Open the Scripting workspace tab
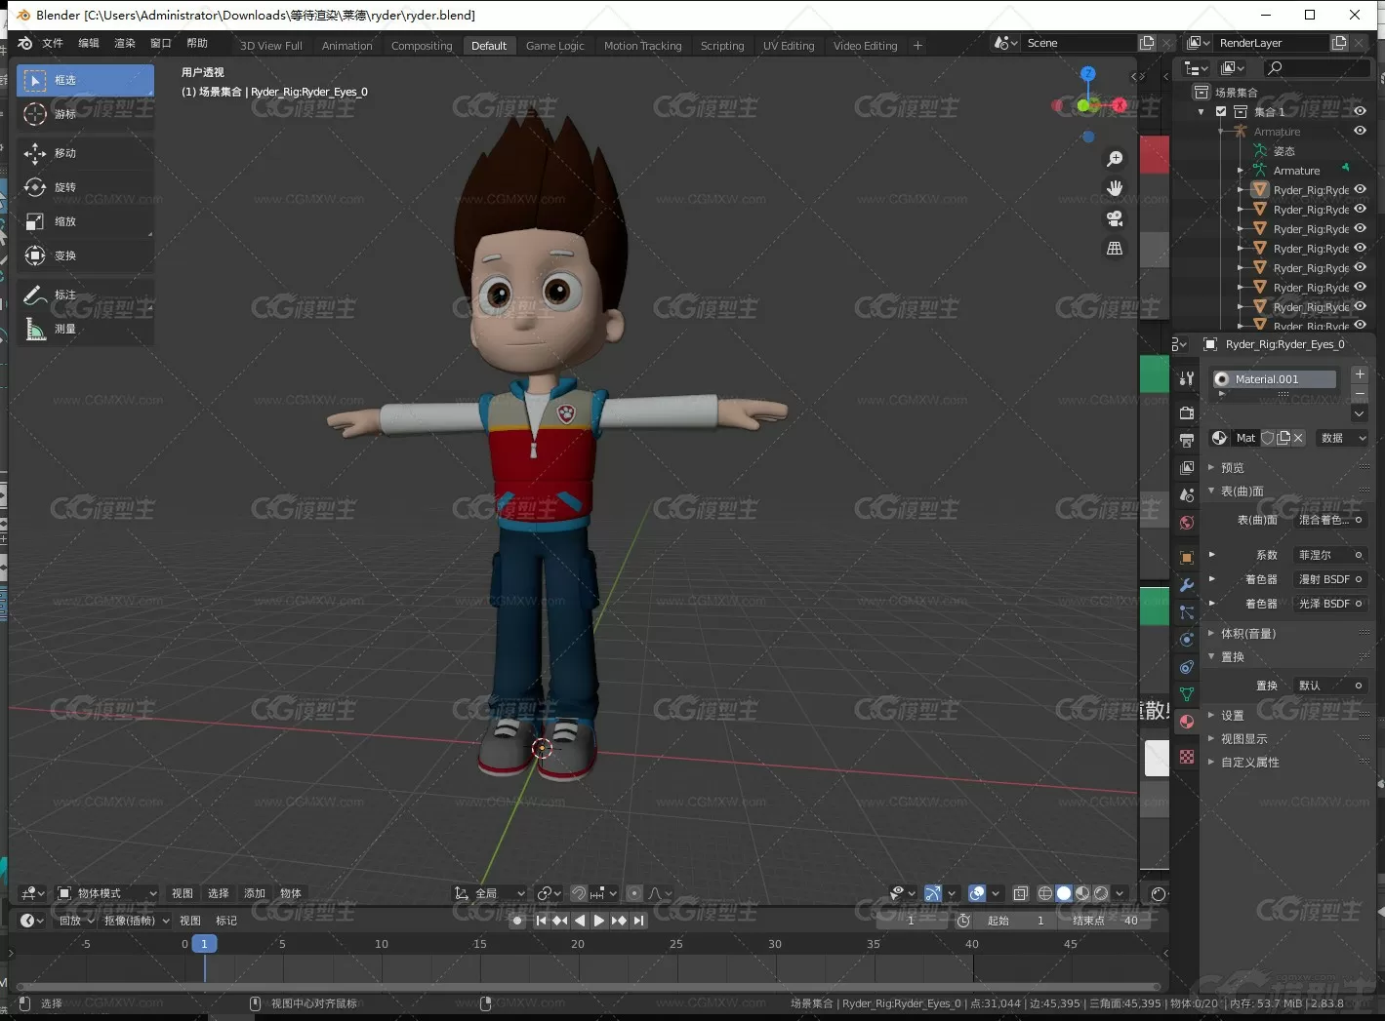The width and height of the screenshot is (1385, 1021). pos(722,46)
